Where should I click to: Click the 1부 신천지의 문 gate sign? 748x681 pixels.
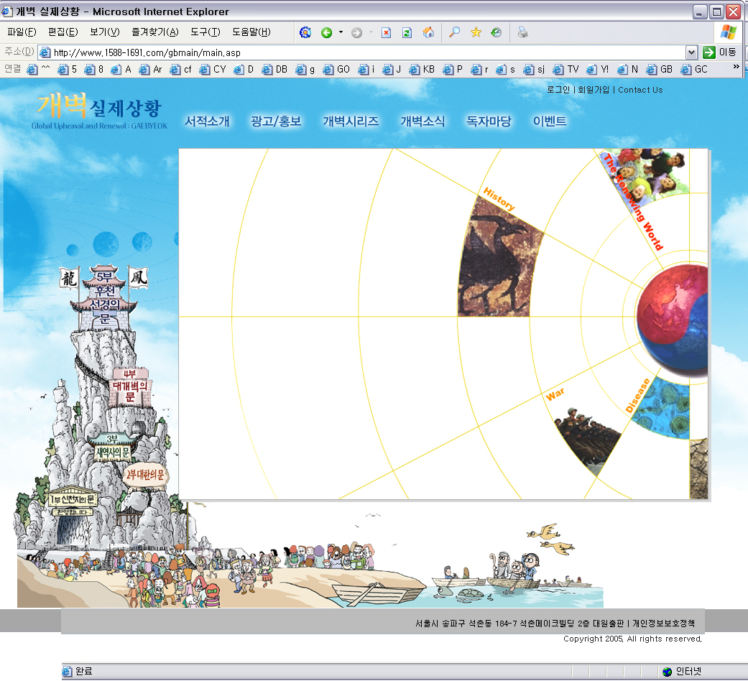(x=73, y=499)
